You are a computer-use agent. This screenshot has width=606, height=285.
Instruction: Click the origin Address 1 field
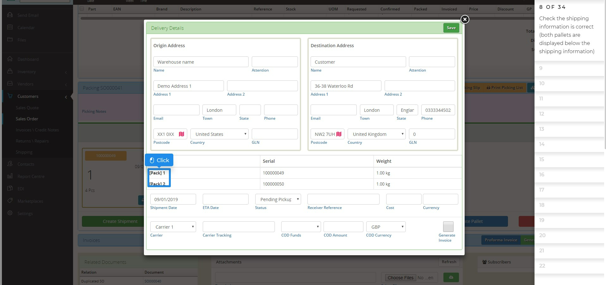pyautogui.click(x=189, y=86)
